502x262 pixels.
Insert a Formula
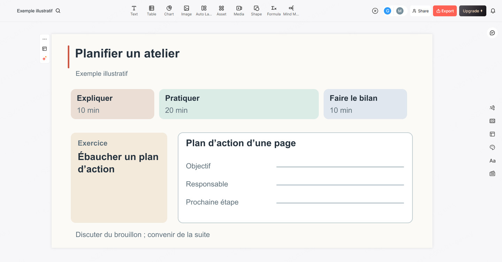click(274, 11)
